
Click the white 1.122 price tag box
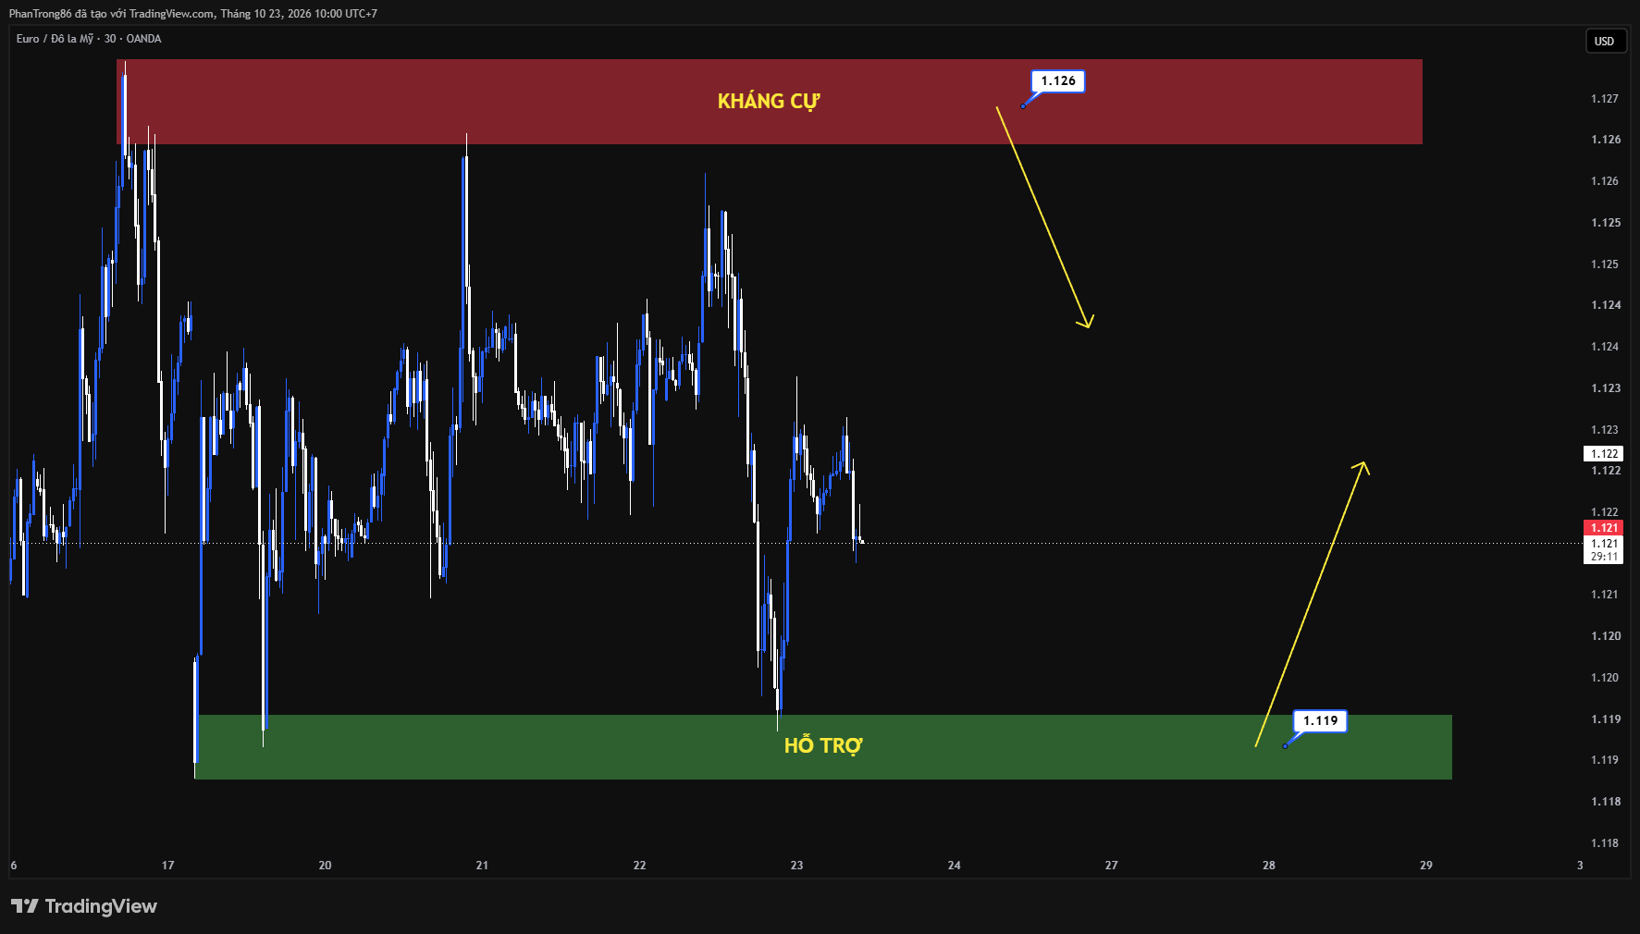(1603, 454)
